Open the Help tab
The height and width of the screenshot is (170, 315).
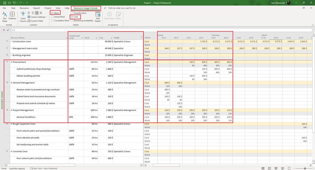coord(67,8)
